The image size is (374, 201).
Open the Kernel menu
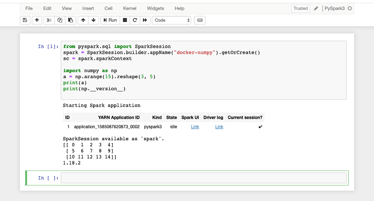click(x=129, y=8)
